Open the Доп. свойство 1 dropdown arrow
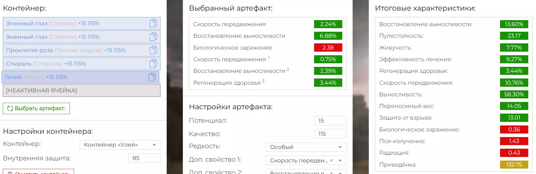Screen dimensions: 536x174 click(340, 161)
